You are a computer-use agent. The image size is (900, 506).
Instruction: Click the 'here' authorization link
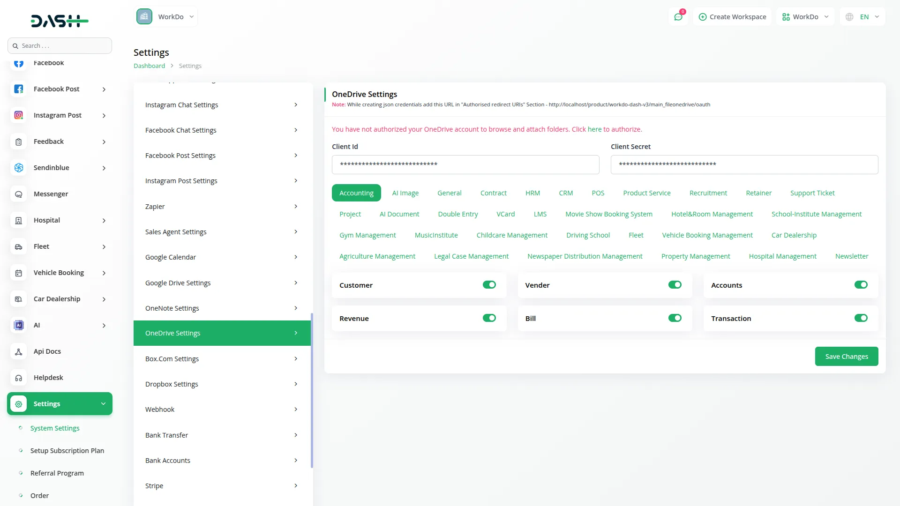coord(593,129)
